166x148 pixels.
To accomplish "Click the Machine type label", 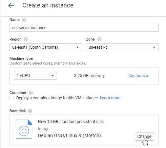I will pos(21,58).
